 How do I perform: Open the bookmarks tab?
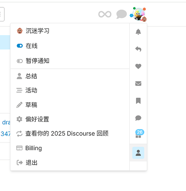(138, 101)
